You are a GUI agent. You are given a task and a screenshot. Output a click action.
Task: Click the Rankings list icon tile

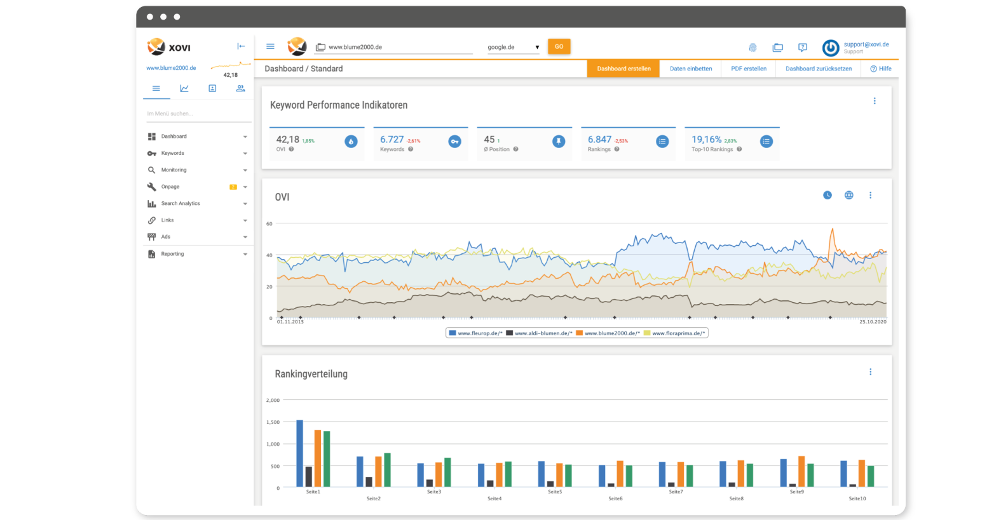(x=662, y=142)
